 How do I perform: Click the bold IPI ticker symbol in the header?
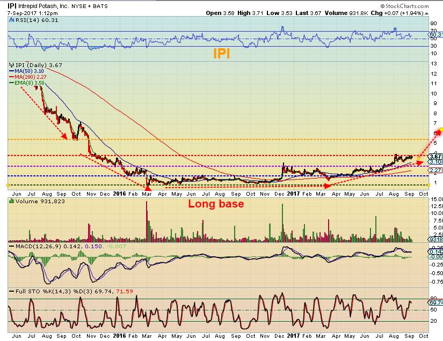point(12,6)
